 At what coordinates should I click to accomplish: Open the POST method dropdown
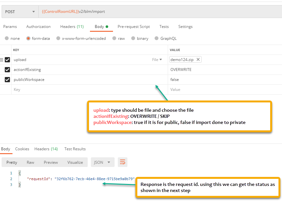tap(20, 12)
